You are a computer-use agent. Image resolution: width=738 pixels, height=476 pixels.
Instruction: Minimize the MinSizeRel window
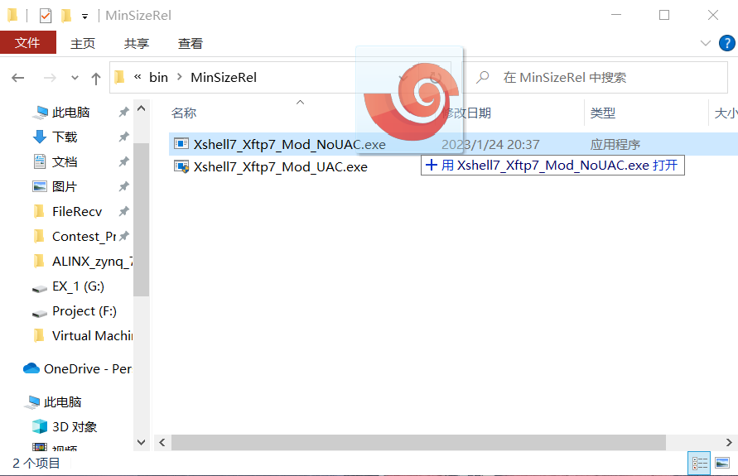(x=616, y=16)
